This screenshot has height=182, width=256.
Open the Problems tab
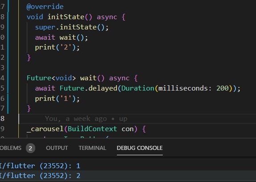pyautogui.click(x=11, y=148)
